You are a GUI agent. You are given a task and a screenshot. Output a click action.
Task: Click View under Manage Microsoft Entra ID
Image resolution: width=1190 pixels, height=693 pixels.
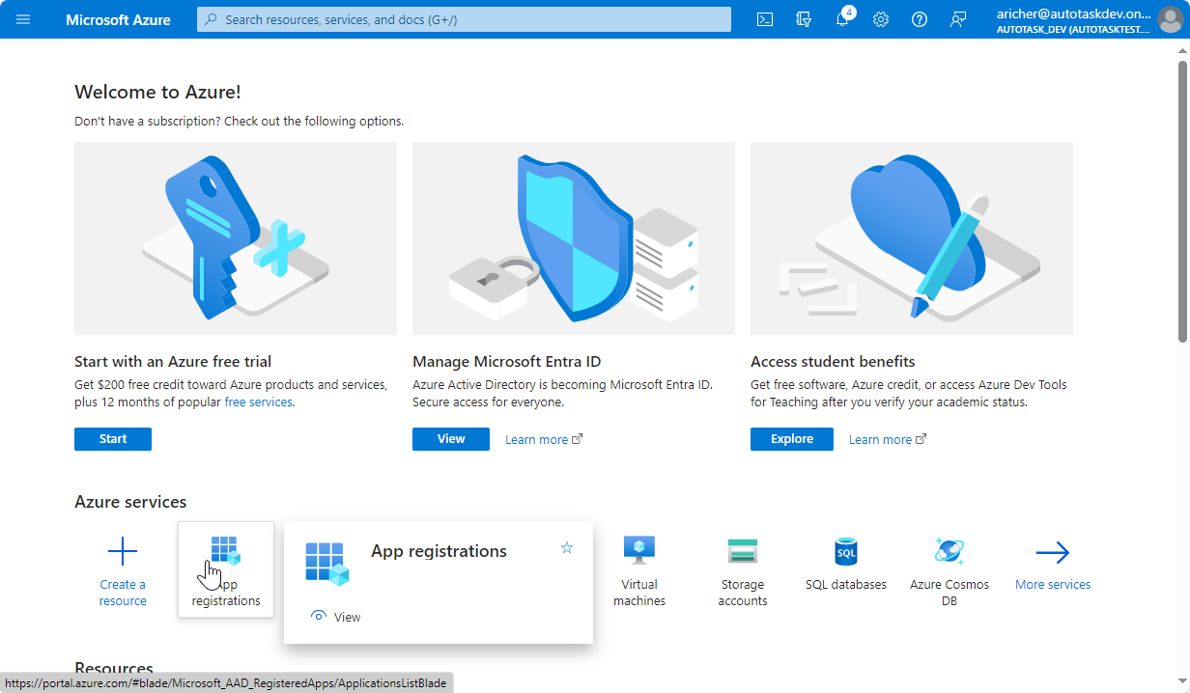[451, 439]
